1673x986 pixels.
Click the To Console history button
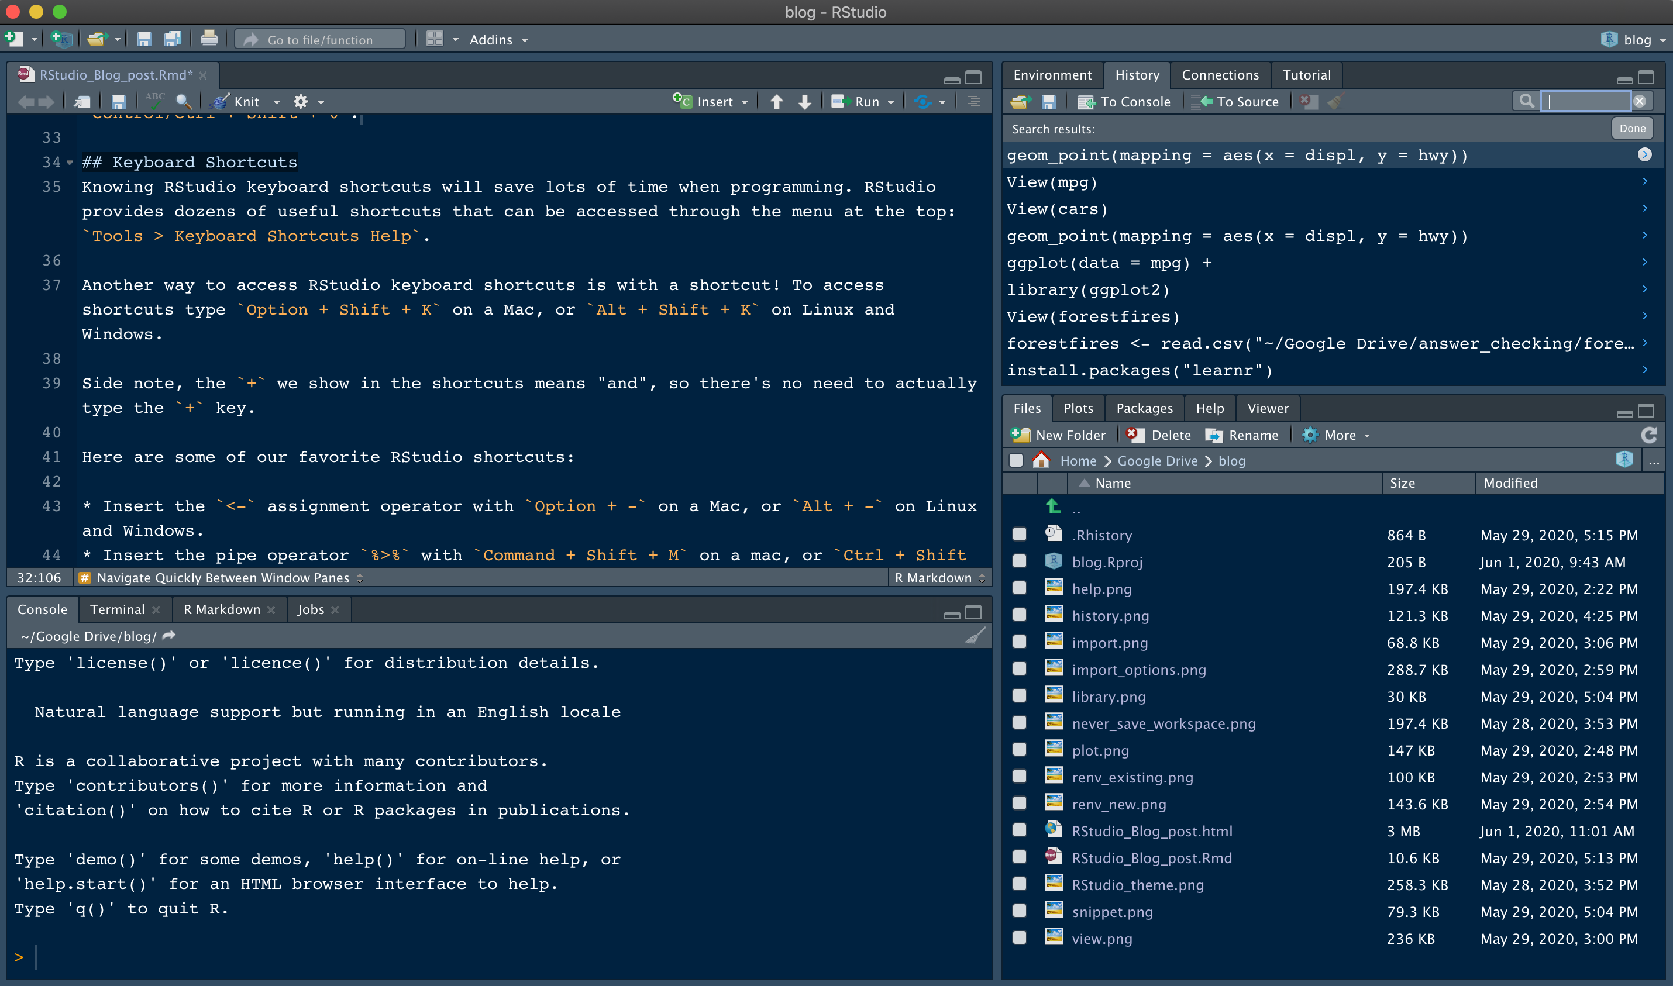(1121, 102)
